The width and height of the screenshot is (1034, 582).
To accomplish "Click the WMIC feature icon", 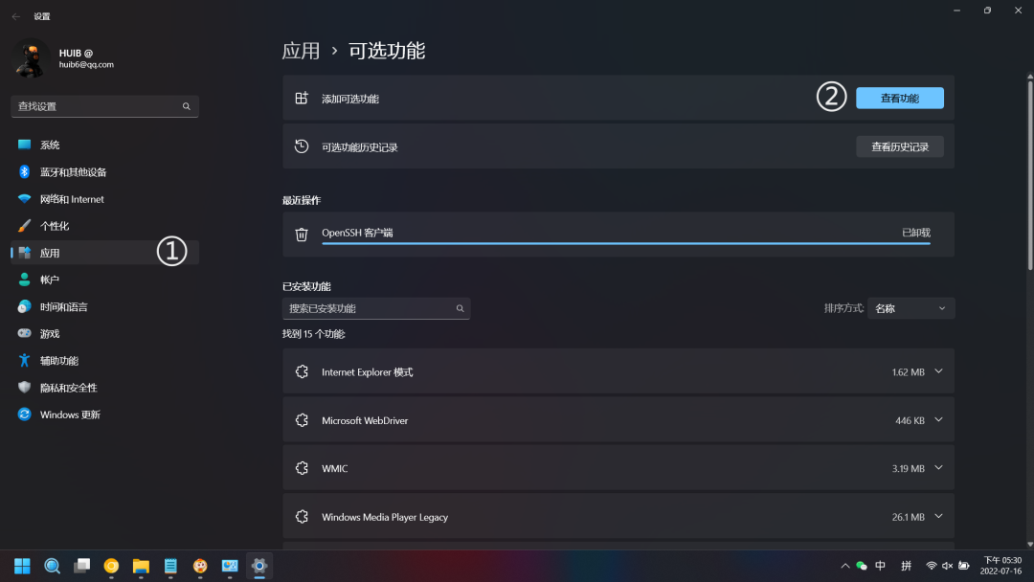I will click(302, 468).
